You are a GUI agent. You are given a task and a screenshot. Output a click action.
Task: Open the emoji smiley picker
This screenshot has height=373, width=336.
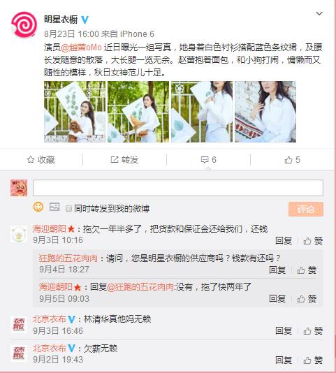38,207
